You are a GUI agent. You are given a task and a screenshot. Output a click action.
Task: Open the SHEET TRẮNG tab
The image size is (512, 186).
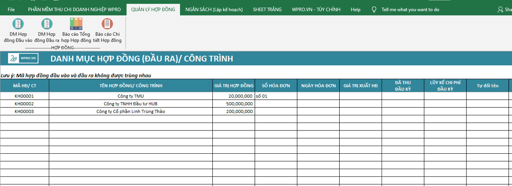tap(267, 9)
